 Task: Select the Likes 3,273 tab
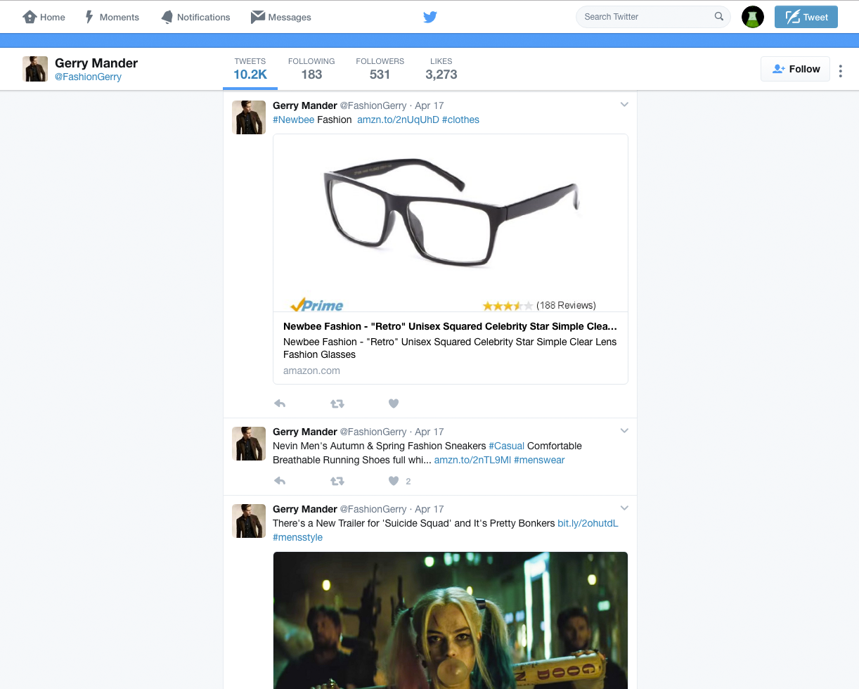[441, 69]
